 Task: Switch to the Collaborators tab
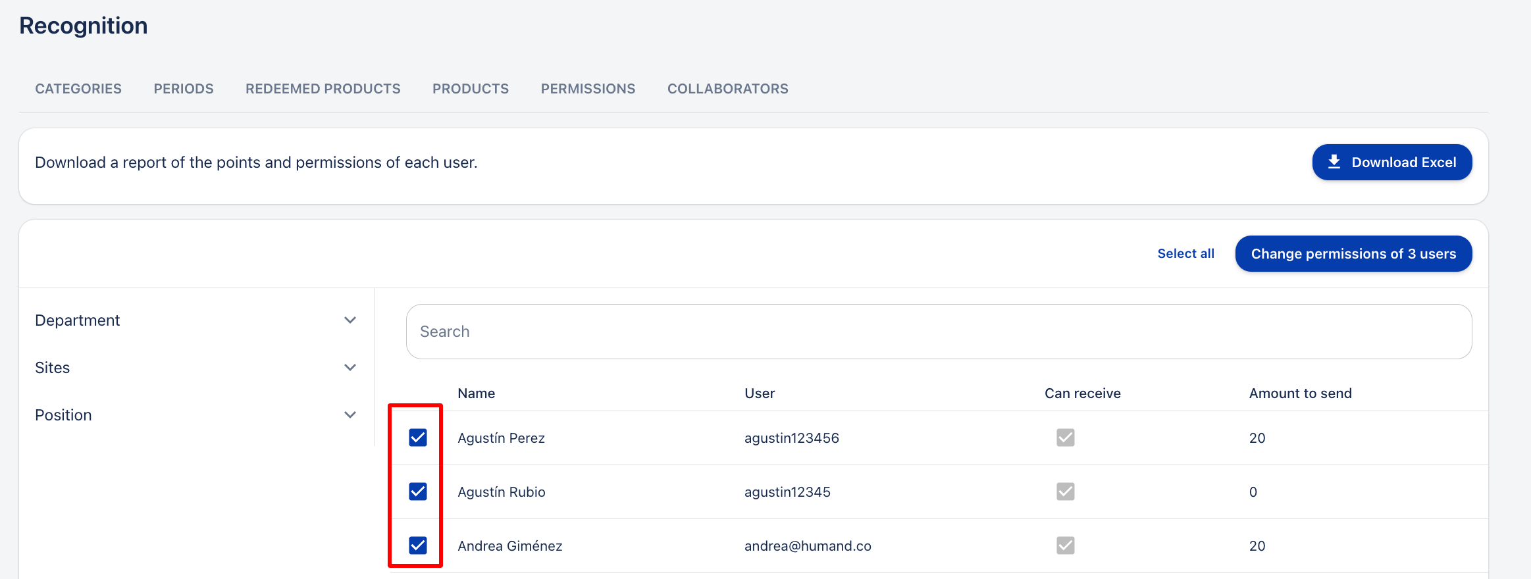(727, 89)
